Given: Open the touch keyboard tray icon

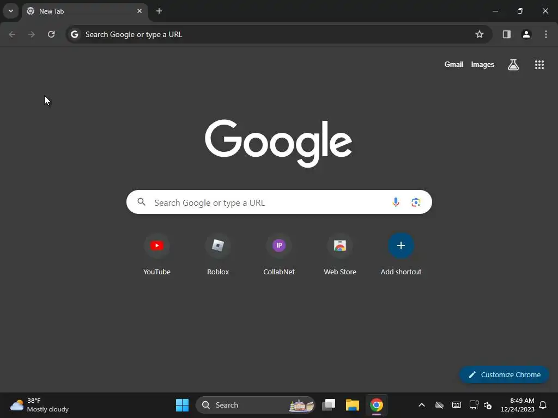Looking at the screenshot, I should (x=457, y=405).
